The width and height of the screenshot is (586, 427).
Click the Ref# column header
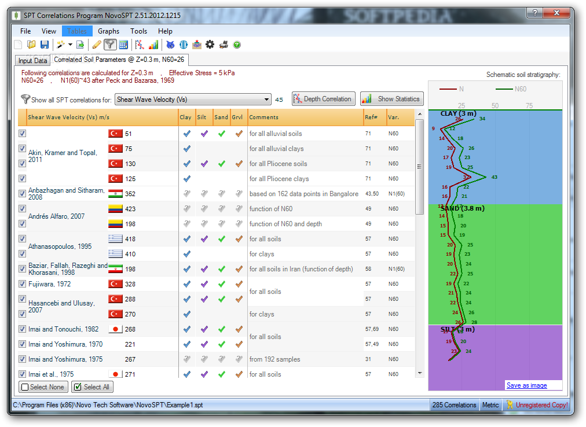pyautogui.click(x=375, y=117)
